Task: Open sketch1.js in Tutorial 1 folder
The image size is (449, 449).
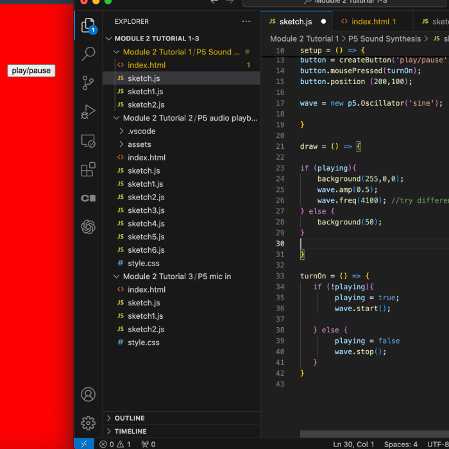Action: [x=181, y=91]
